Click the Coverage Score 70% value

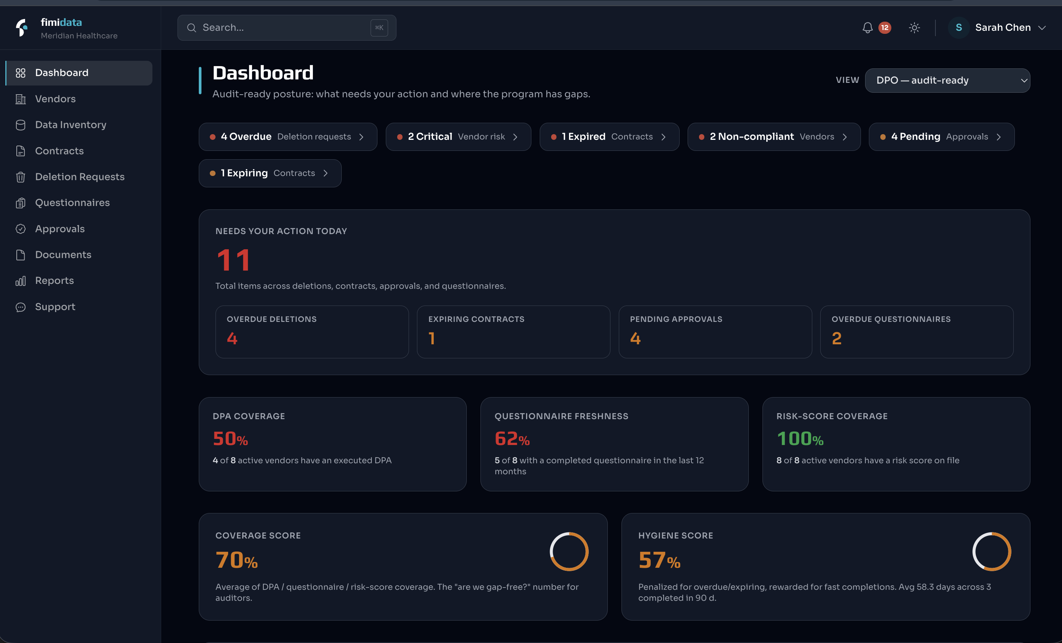tap(237, 560)
